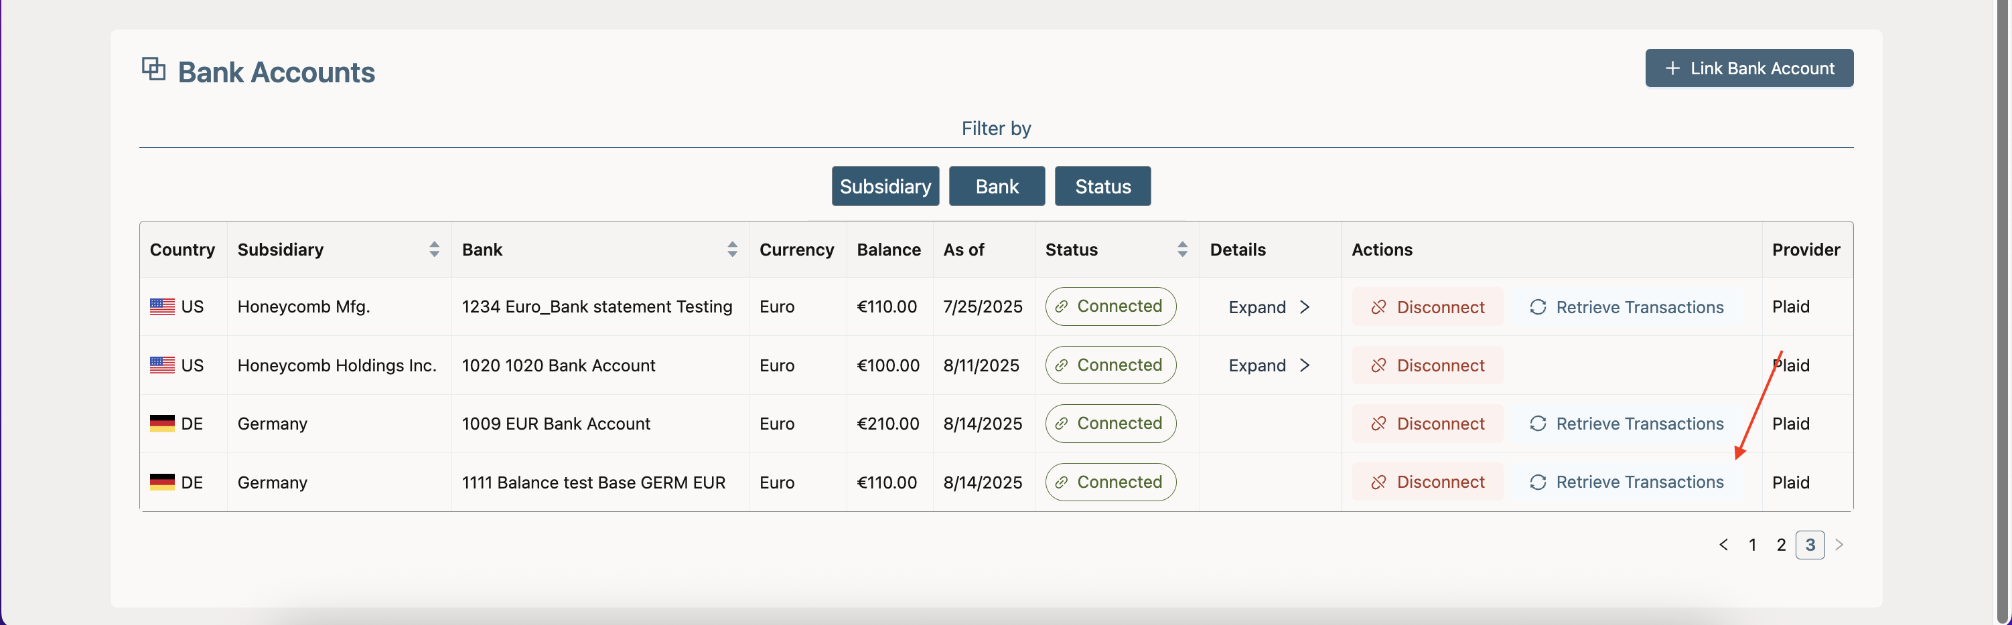Viewport: 2012px width, 625px height.
Task: Click the Provider column header
Action: [x=1806, y=250]
